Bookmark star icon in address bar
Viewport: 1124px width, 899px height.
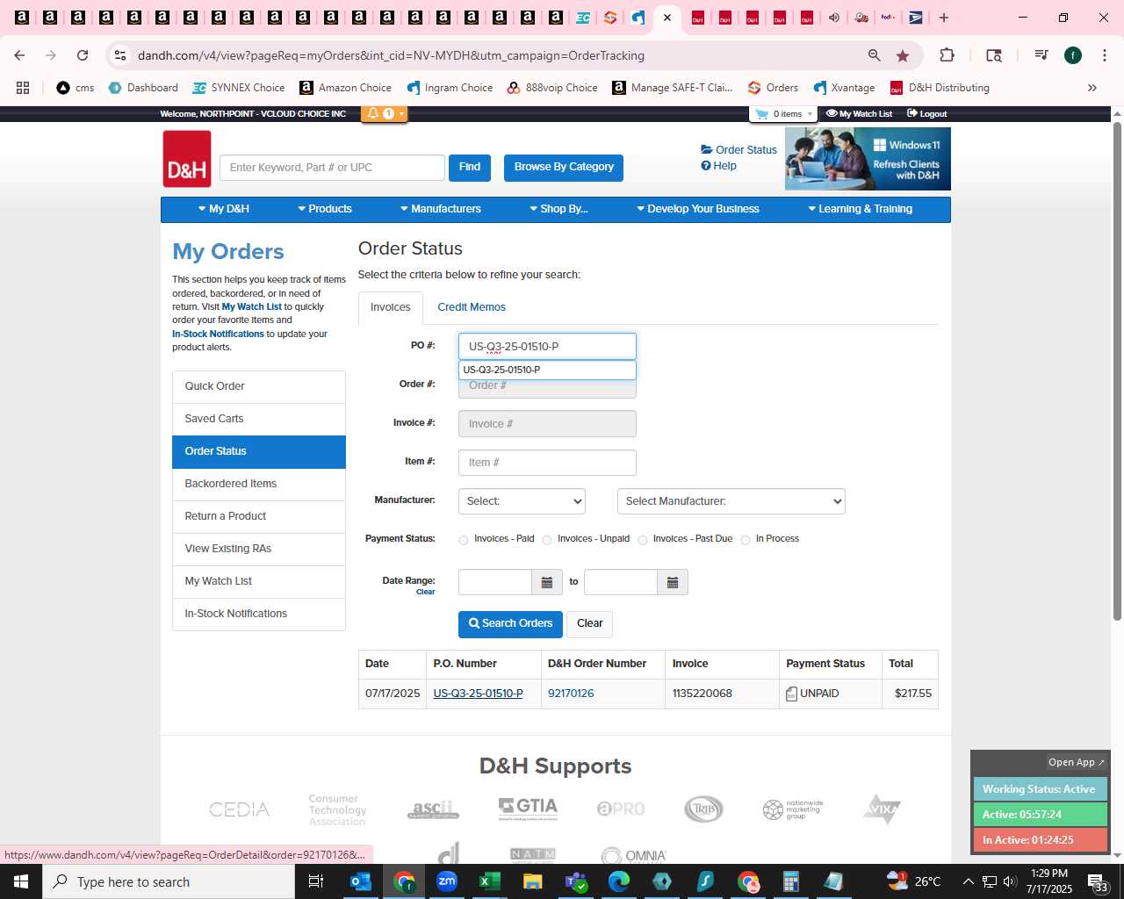903,55
